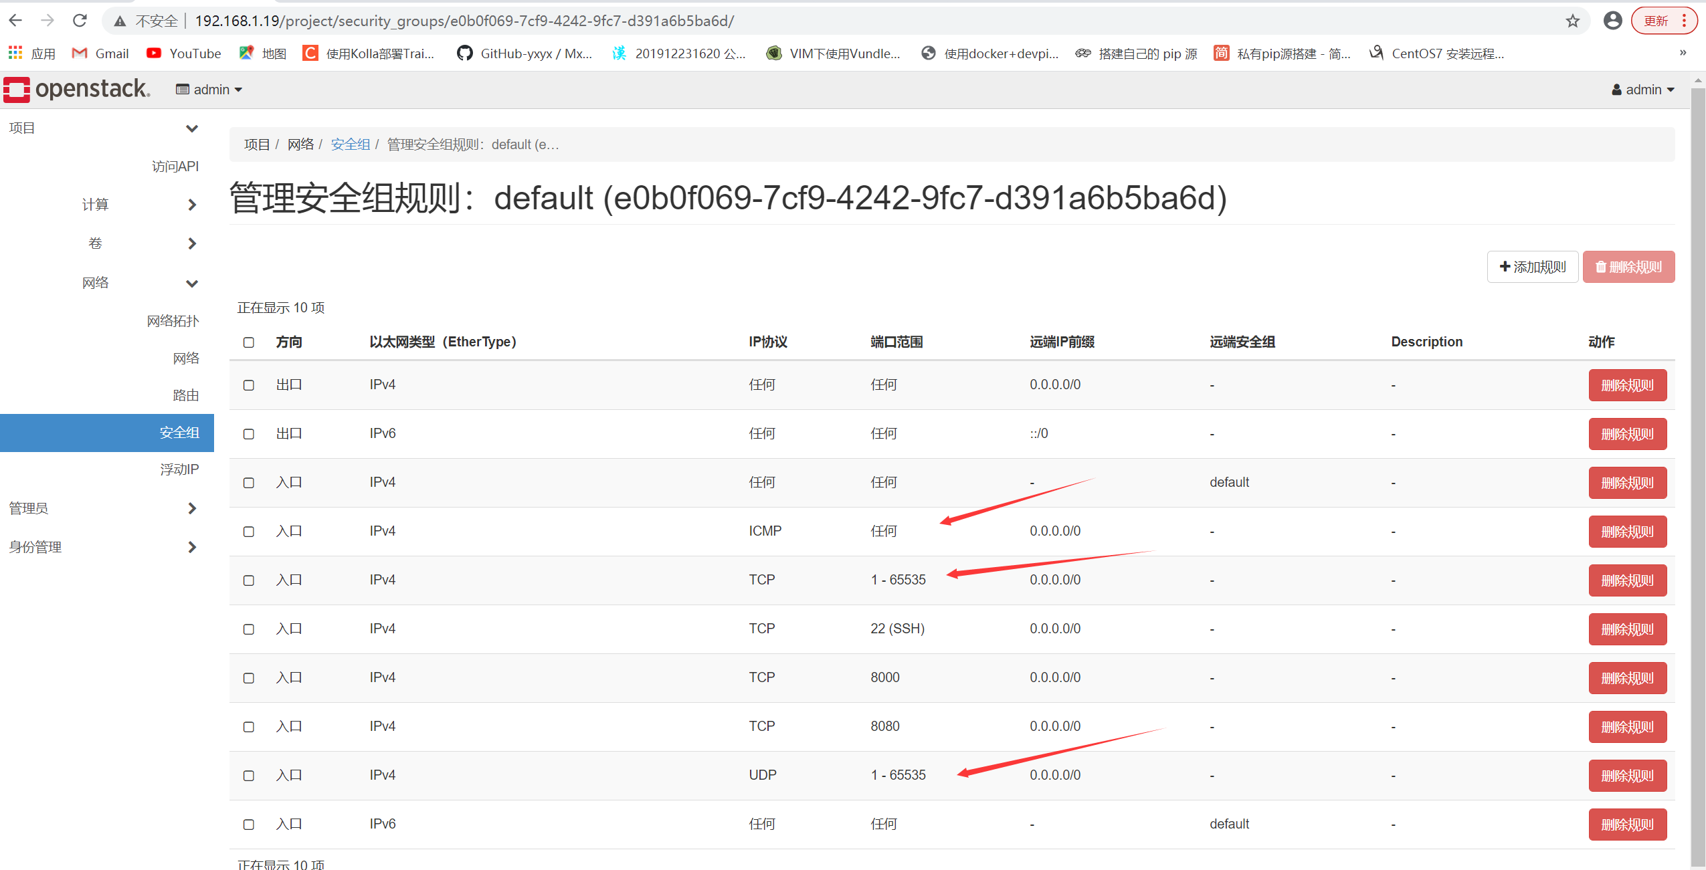Toggle the checkbox for 入口 ICMP row

pyautogui.click(x=248, y=532)
